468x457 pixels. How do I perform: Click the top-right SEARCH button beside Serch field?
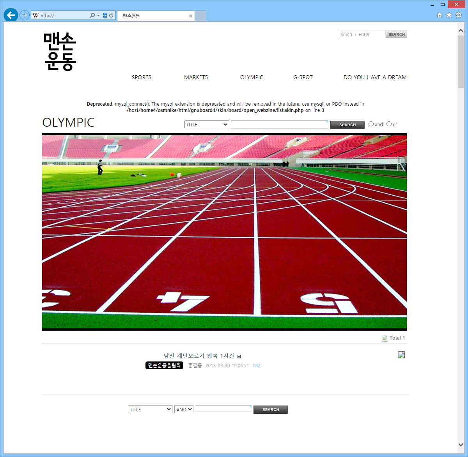396,34
